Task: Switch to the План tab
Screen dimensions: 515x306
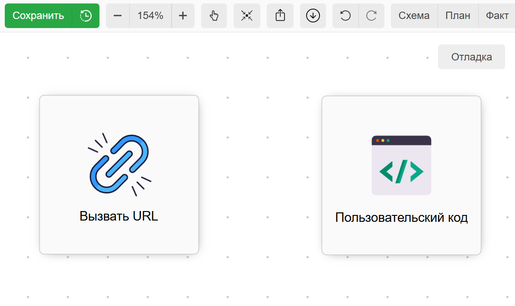Action: (458, 16)
